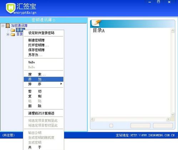Click the green shield app logo

(11, 8)
